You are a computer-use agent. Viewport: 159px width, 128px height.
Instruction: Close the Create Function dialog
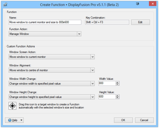pyautogui.click(x=153, y=4)
